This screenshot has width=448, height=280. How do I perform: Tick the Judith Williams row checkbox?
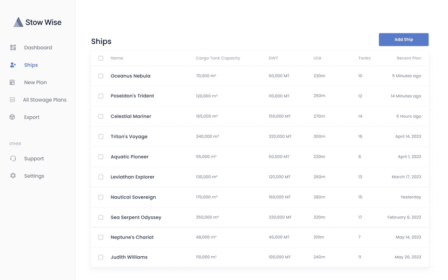[x=101, y=257]
